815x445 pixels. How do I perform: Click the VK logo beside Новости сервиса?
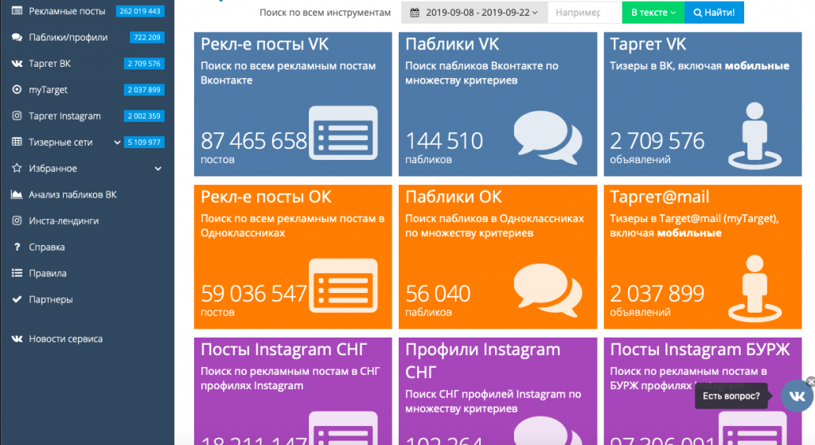tap(17, 338)
